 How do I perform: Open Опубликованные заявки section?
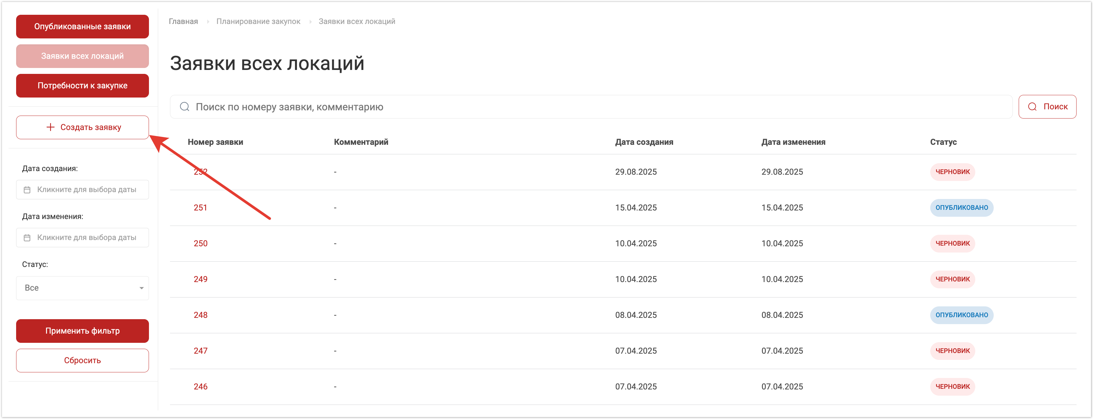pos(82,27)
